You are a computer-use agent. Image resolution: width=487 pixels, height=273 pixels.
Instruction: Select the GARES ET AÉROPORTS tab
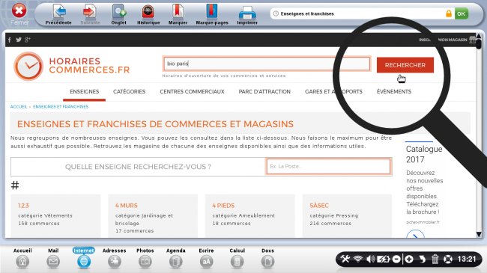(x=333, y=91)
